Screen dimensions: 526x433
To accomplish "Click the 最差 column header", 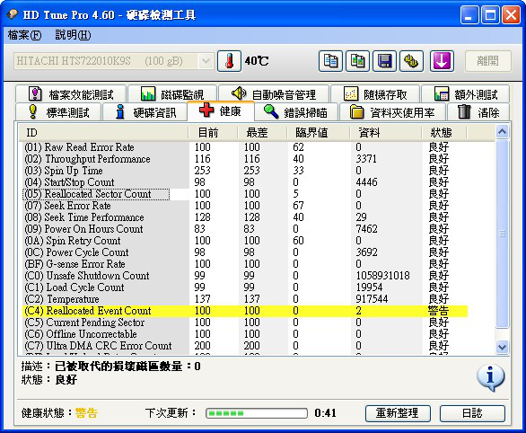I will point(262,133).
